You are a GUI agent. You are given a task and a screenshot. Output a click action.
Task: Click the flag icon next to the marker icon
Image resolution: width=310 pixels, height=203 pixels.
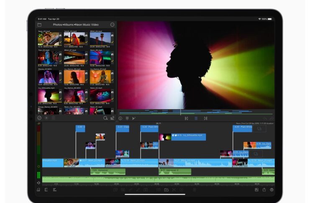[134, 118]
